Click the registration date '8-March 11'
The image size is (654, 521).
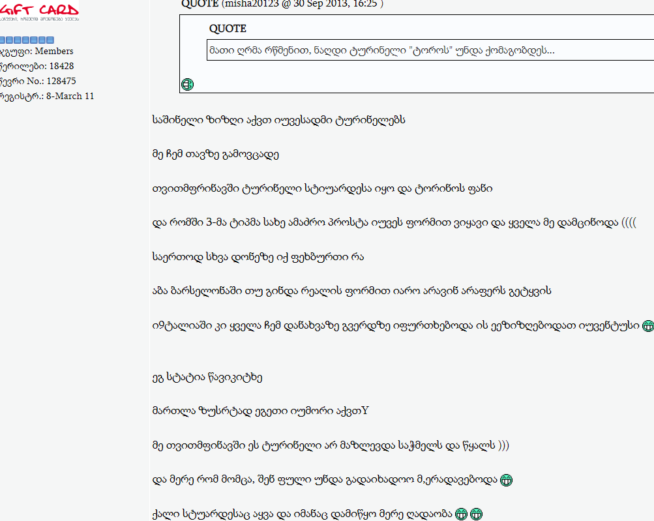point(70,96)
